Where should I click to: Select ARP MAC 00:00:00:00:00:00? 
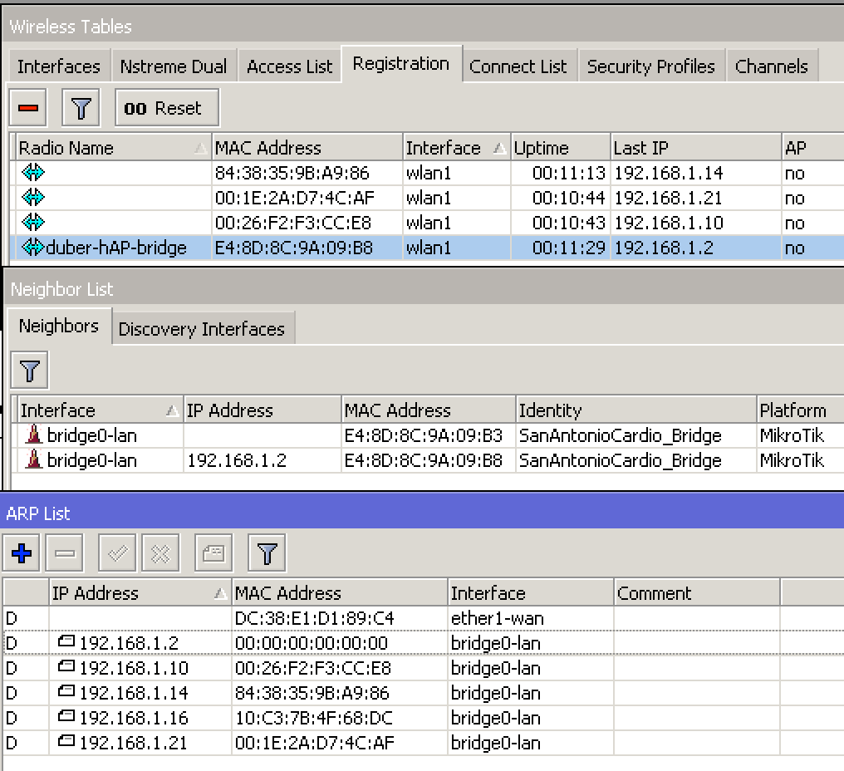[312, 643]
